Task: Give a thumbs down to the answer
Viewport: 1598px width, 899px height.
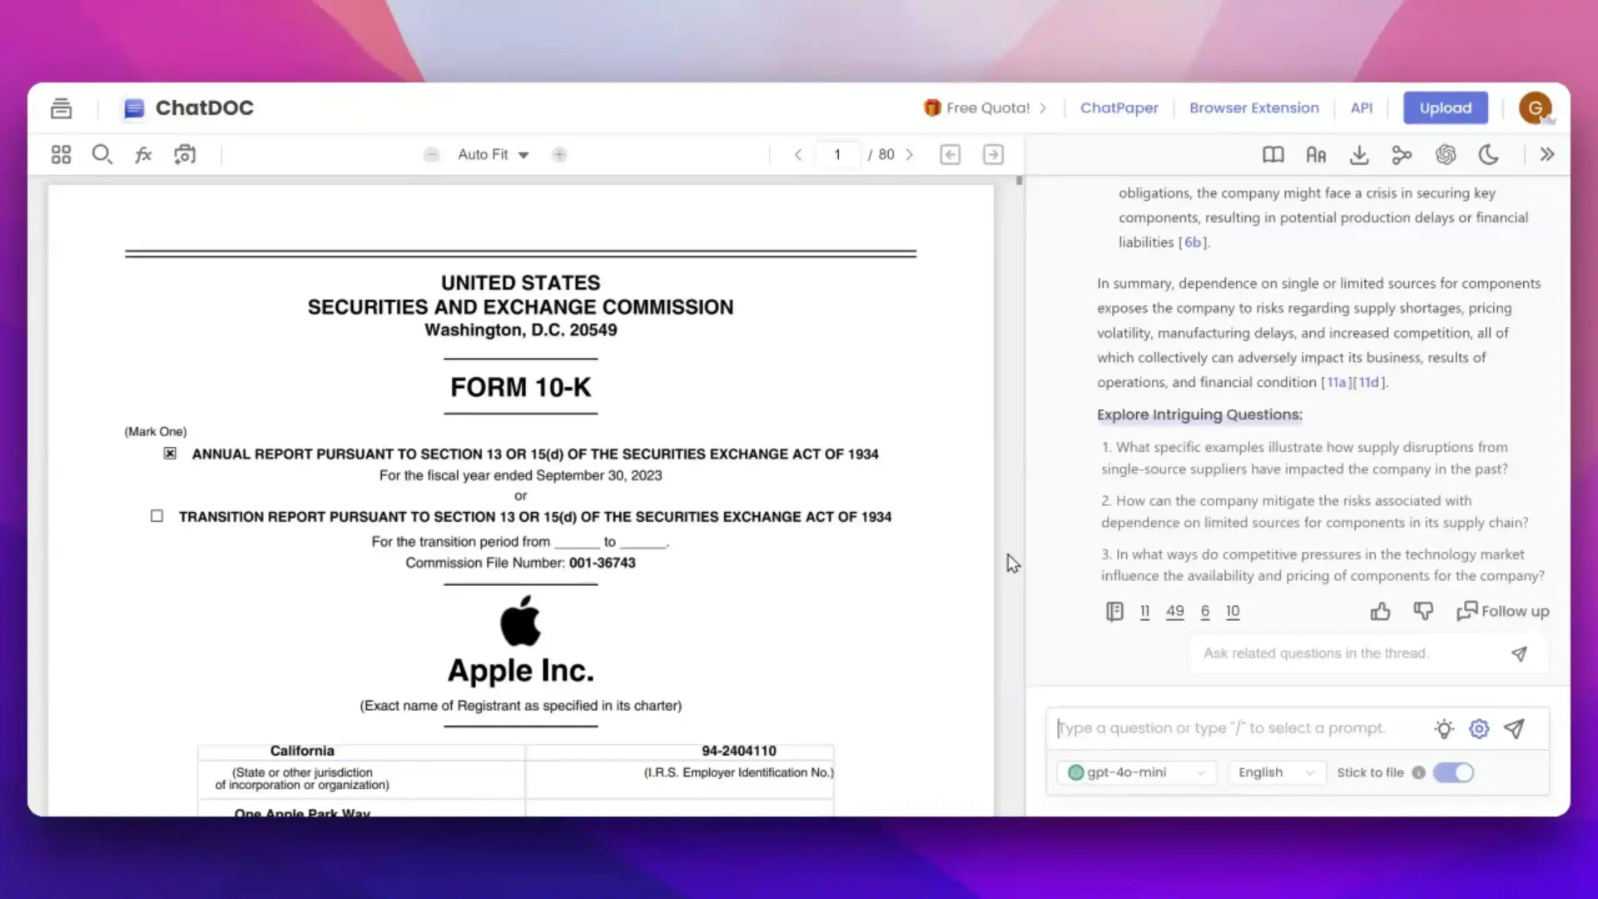Action: point(1423,611)
